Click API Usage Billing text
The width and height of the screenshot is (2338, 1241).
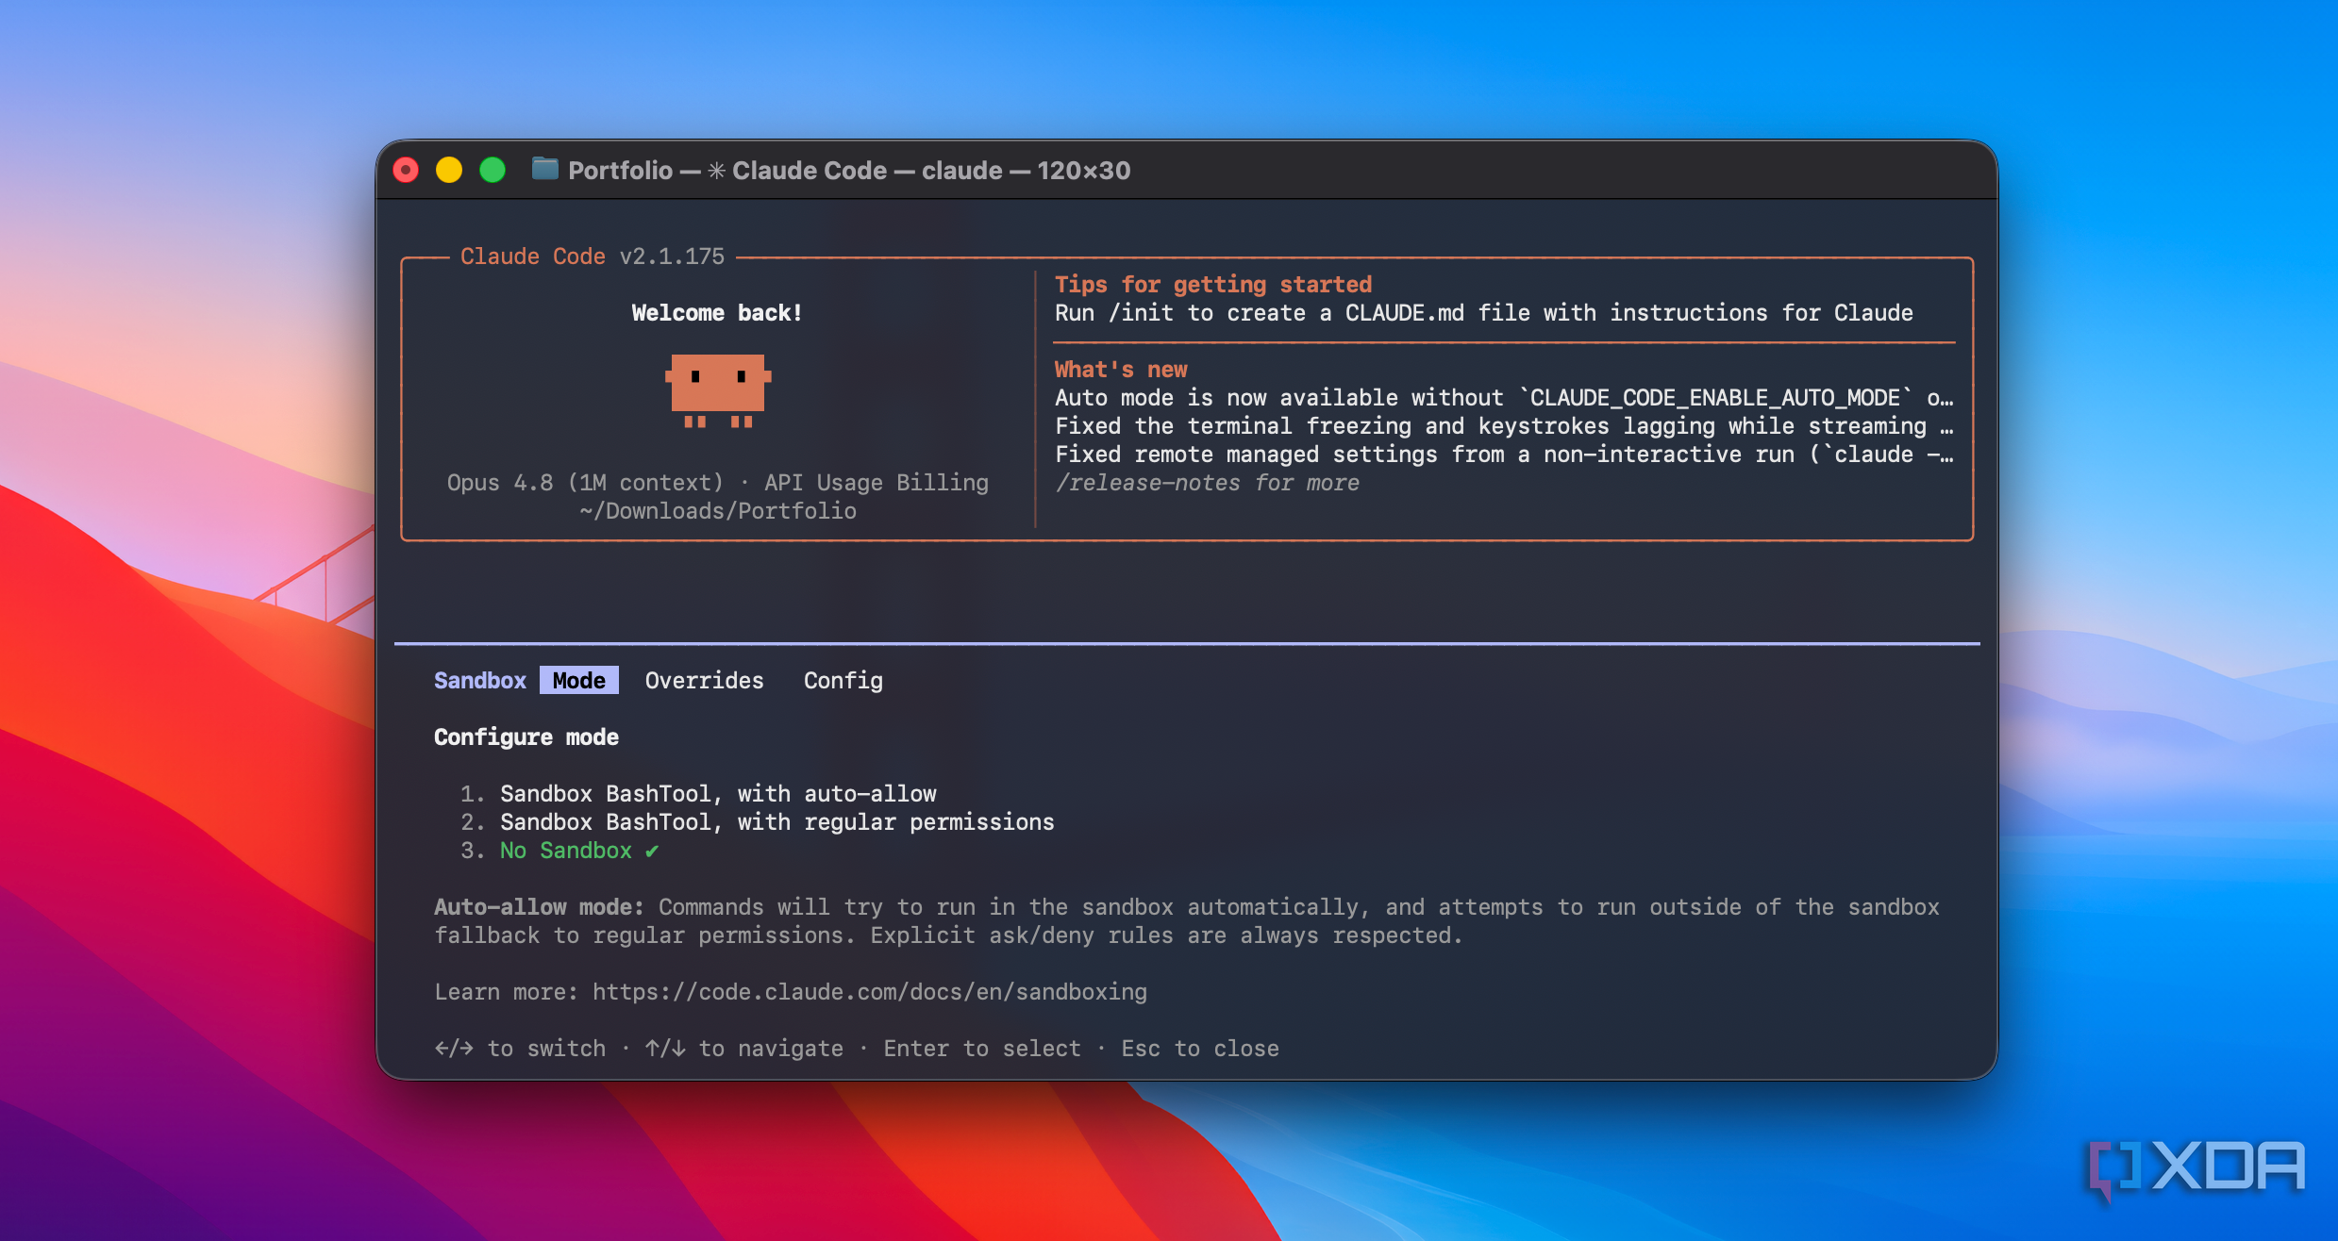[x=876, y=483]
